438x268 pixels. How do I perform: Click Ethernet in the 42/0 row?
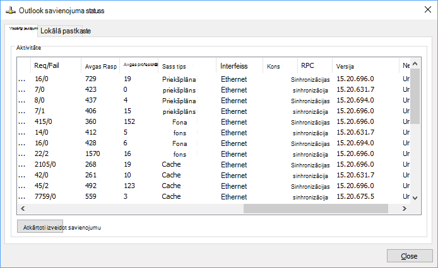[x=234, y=176]
